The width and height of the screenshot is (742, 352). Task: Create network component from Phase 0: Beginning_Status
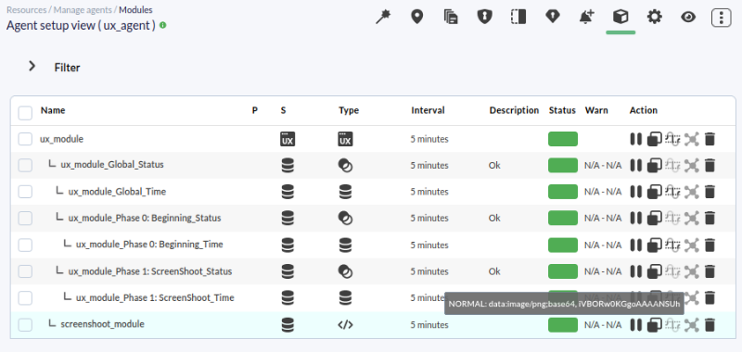[x=691, y=218]
